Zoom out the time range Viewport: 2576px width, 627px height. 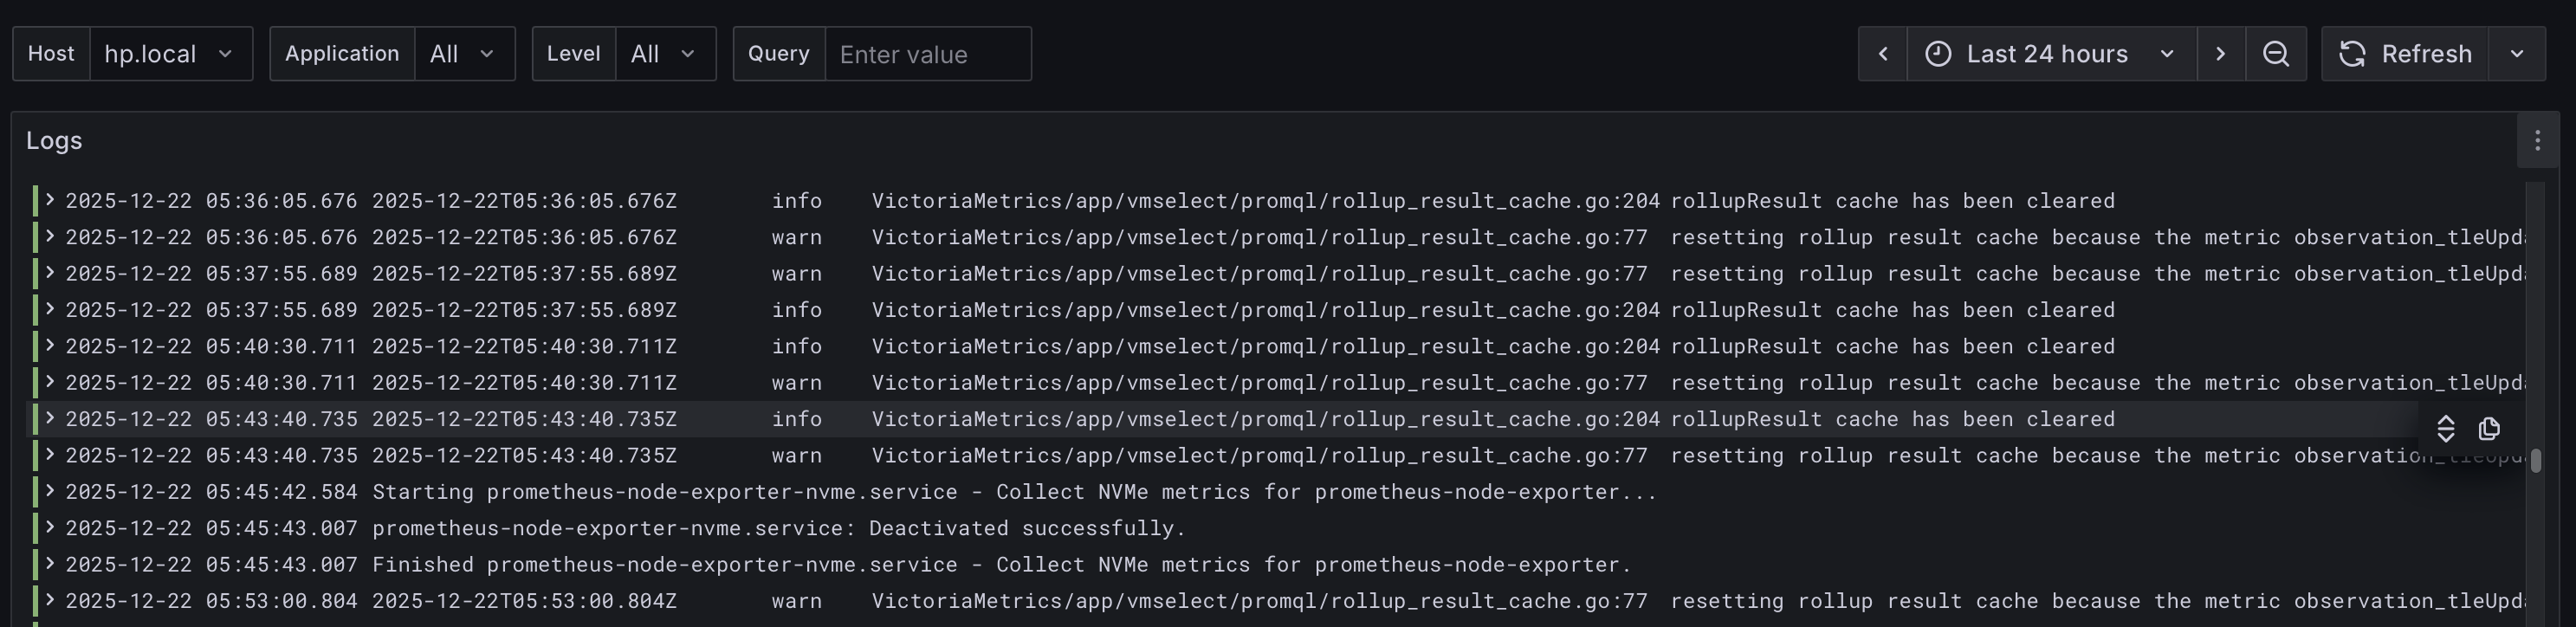(2276, 54)
